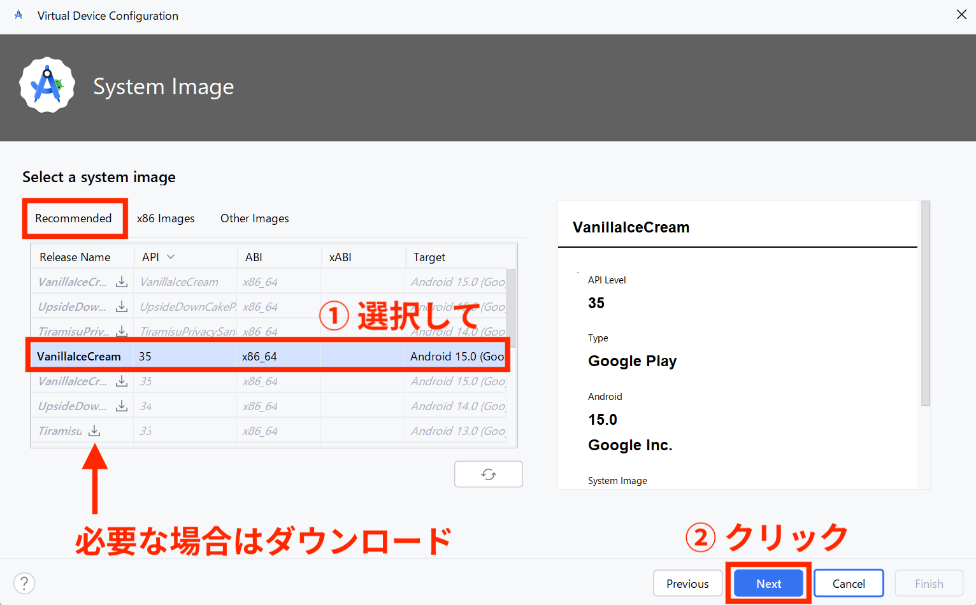976x605 pixels.
Task: Click the '33' API cell for Tiramisu
Action: [146, 431]
